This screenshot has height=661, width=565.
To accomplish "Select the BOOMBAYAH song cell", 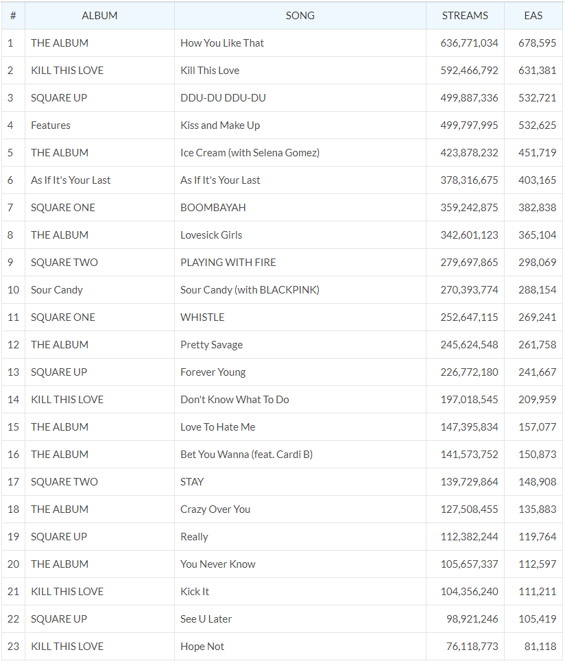I will 213,207.
